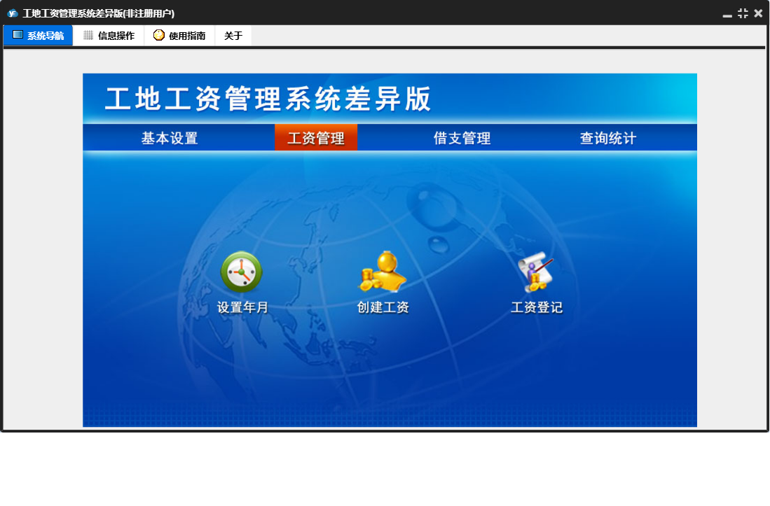Viewport: 770px width, 506px height.
Task: Switch to the 信息操作 tab
Action: pos(109,35)
